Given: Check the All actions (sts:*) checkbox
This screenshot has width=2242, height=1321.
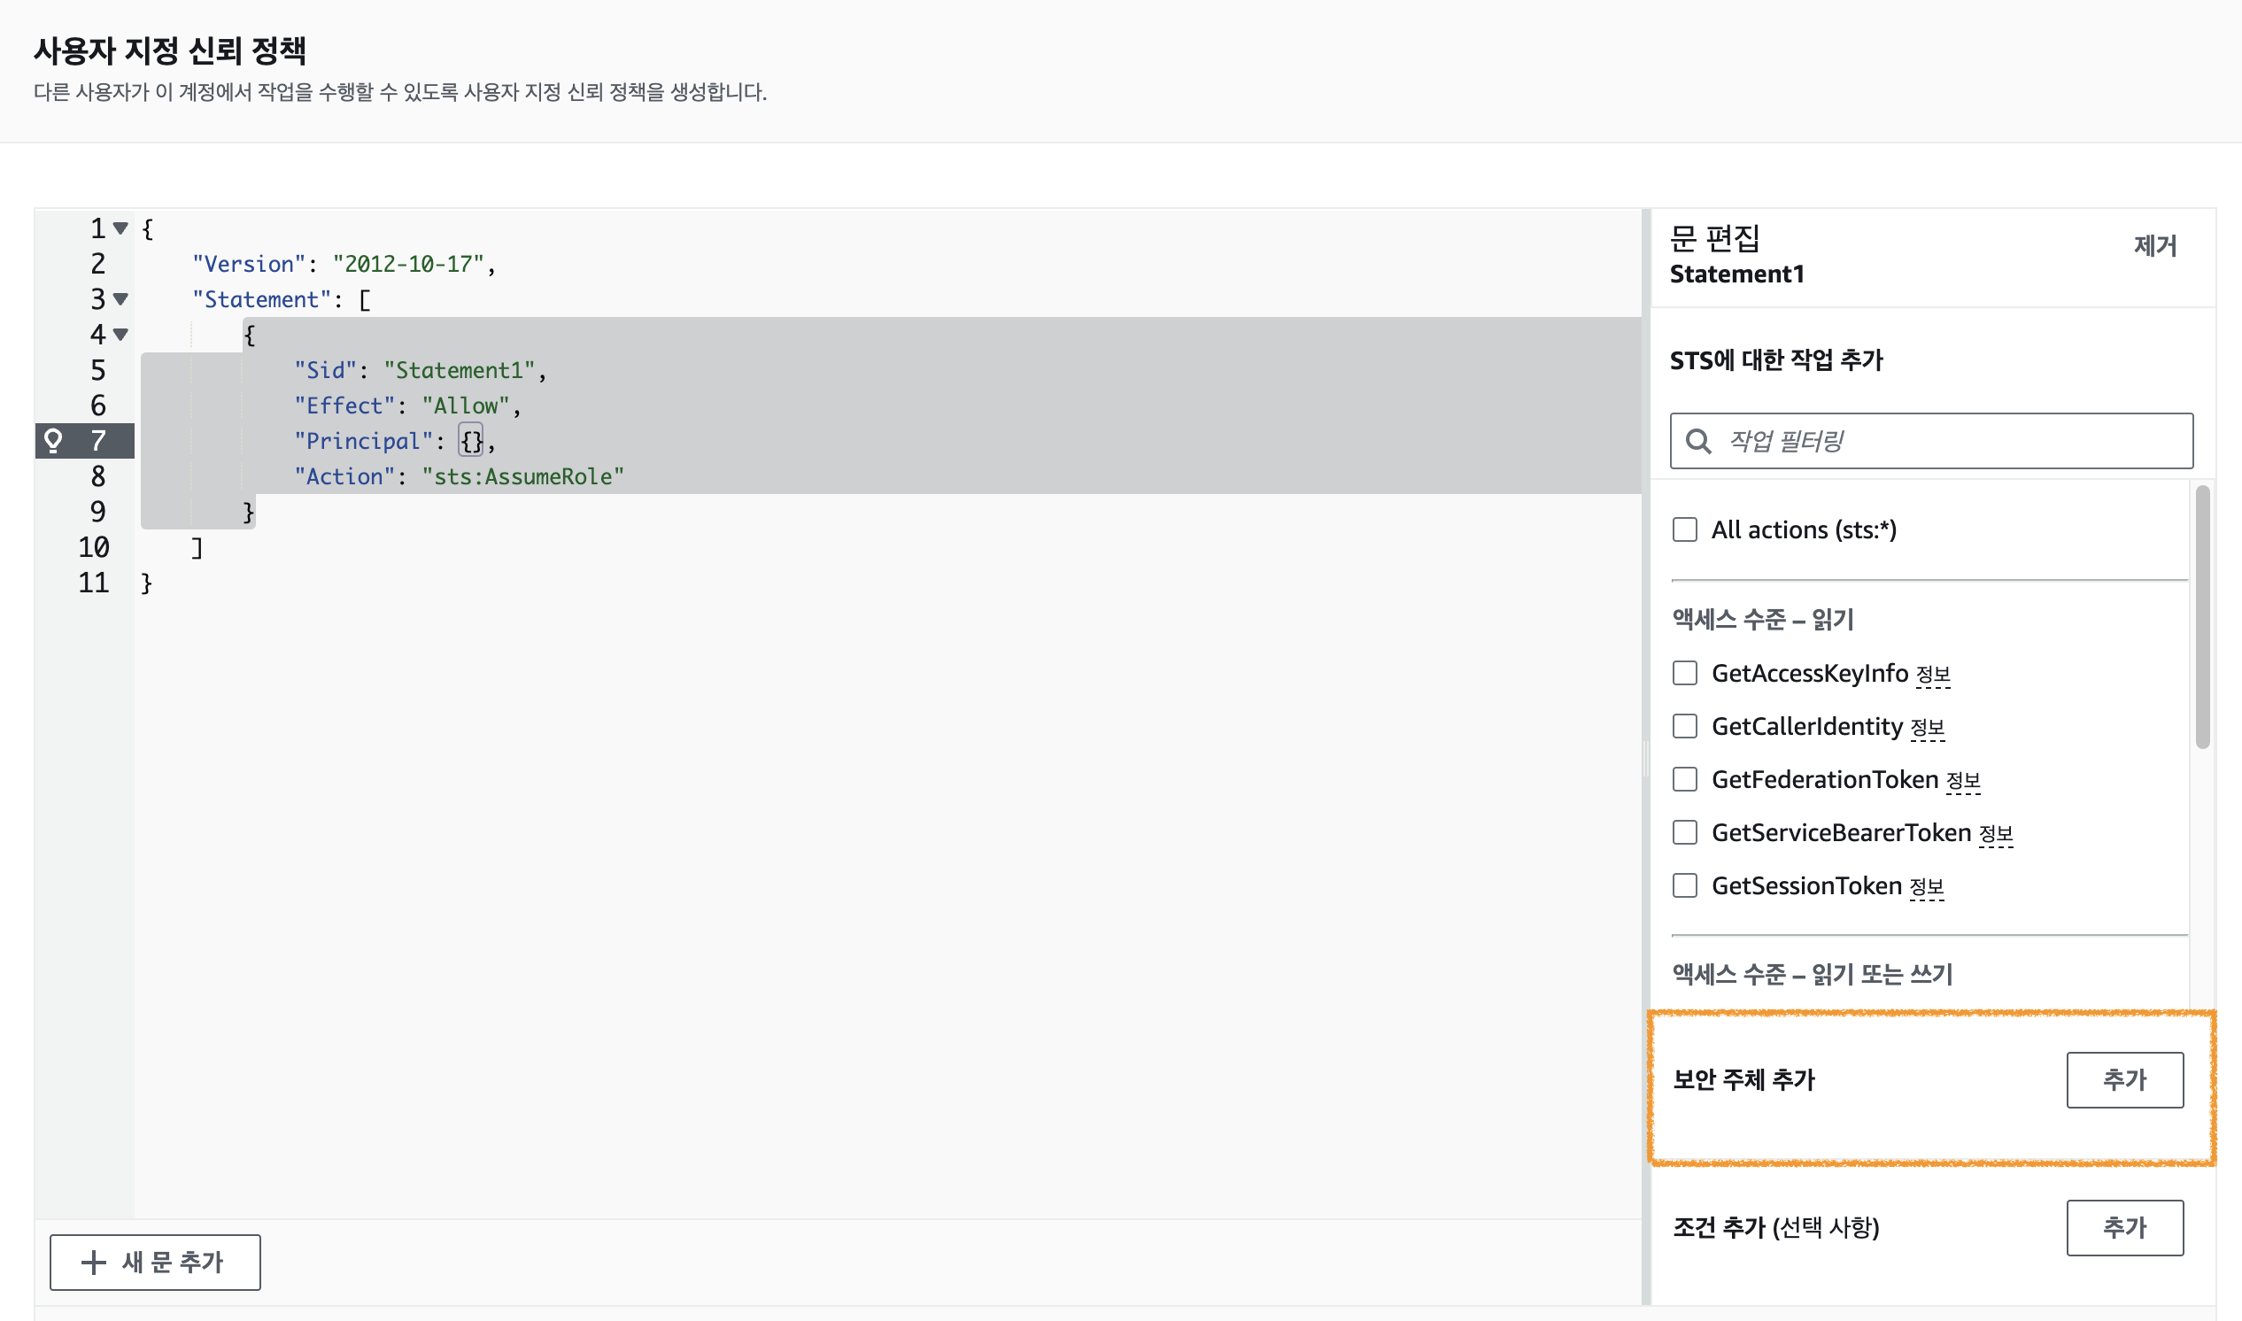Looking at the screenshot, I should click(x=1684, y=529).
